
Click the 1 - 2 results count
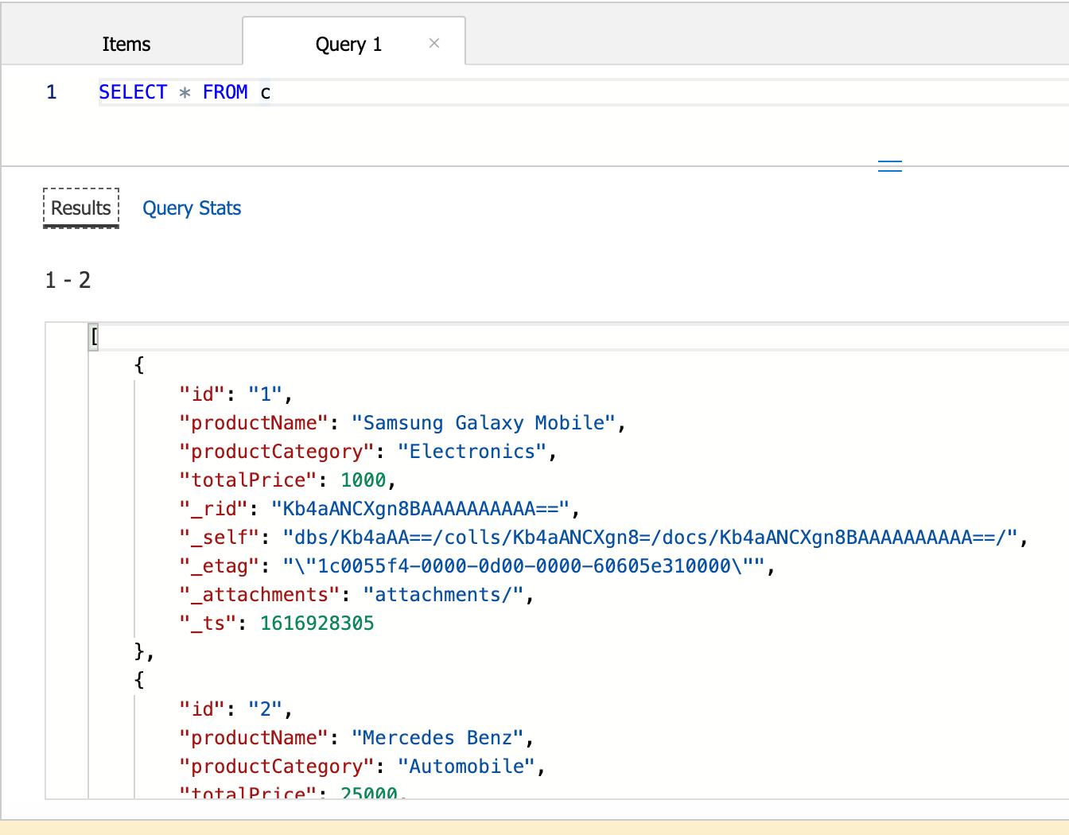(68, 280)
